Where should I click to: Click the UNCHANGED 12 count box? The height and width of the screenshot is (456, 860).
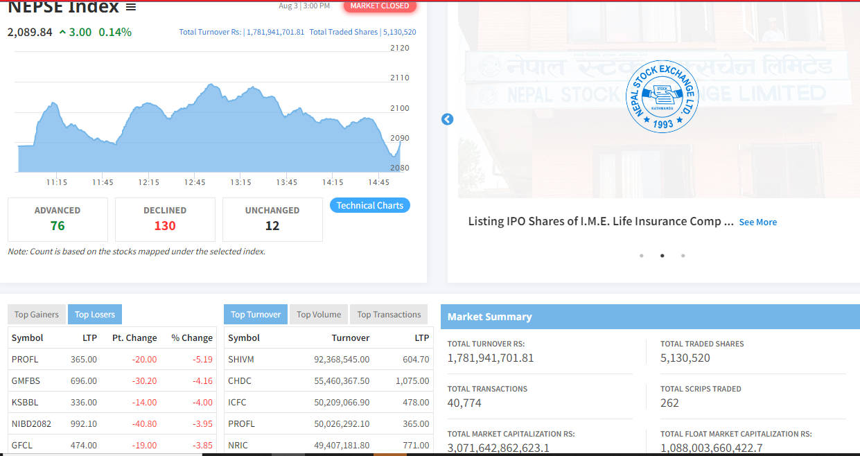272,220
